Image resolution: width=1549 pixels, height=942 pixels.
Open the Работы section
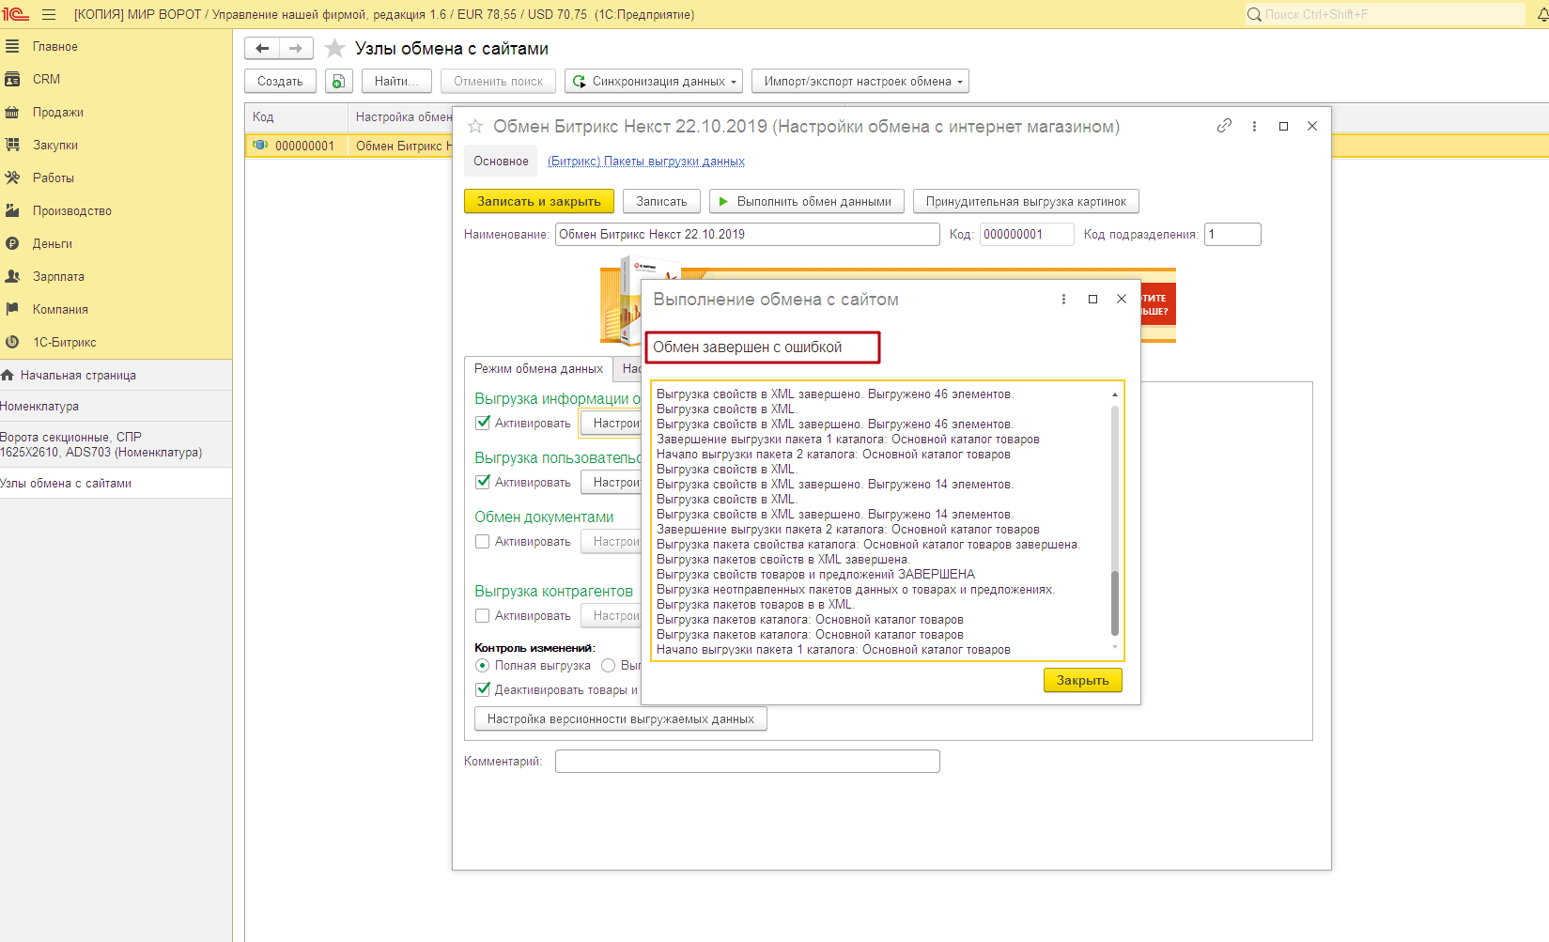53,178
